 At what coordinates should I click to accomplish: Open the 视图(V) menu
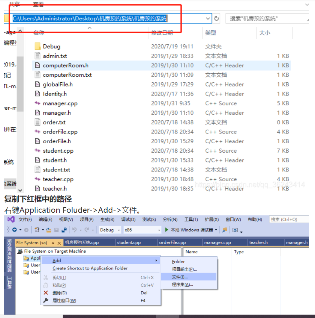tap(66, 219)
